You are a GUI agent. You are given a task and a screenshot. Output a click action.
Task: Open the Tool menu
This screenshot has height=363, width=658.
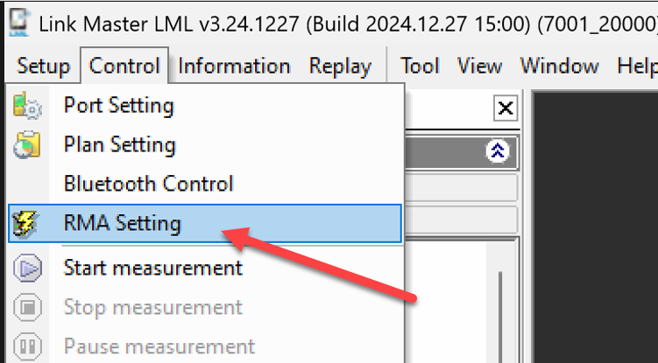click(420, 66)
